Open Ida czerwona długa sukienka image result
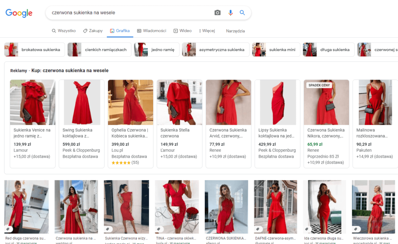 point(325,207)
